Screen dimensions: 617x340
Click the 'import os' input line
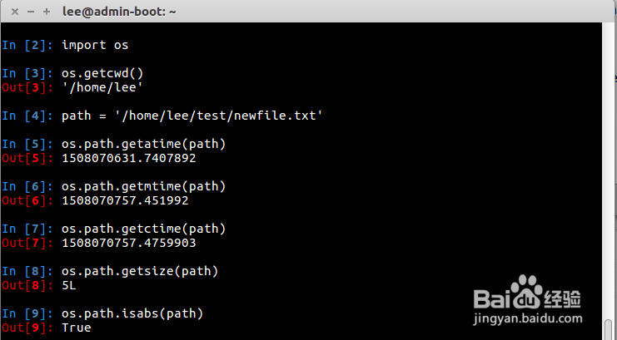tap(95, 44)
